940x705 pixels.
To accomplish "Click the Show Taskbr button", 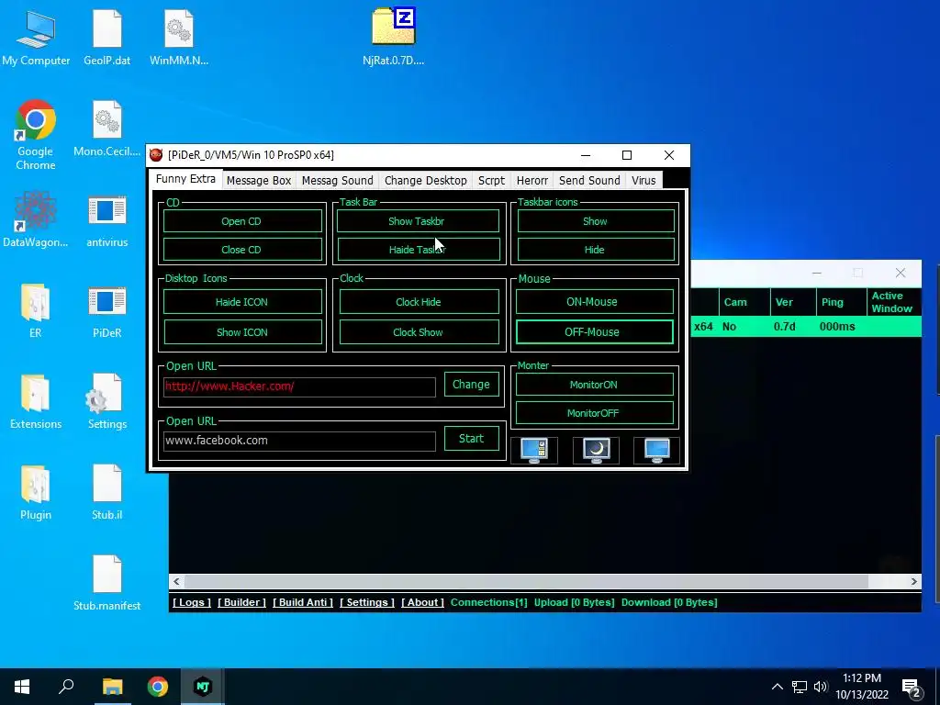I will tap(418, 221).
